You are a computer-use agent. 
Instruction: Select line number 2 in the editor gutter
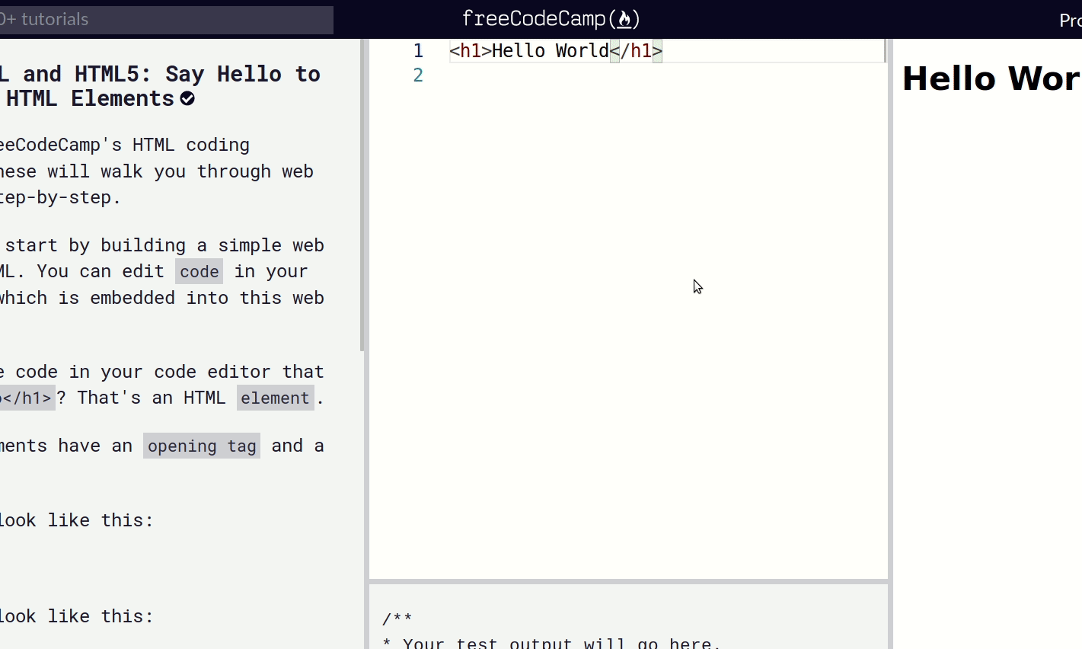click(x=418, y=75)
